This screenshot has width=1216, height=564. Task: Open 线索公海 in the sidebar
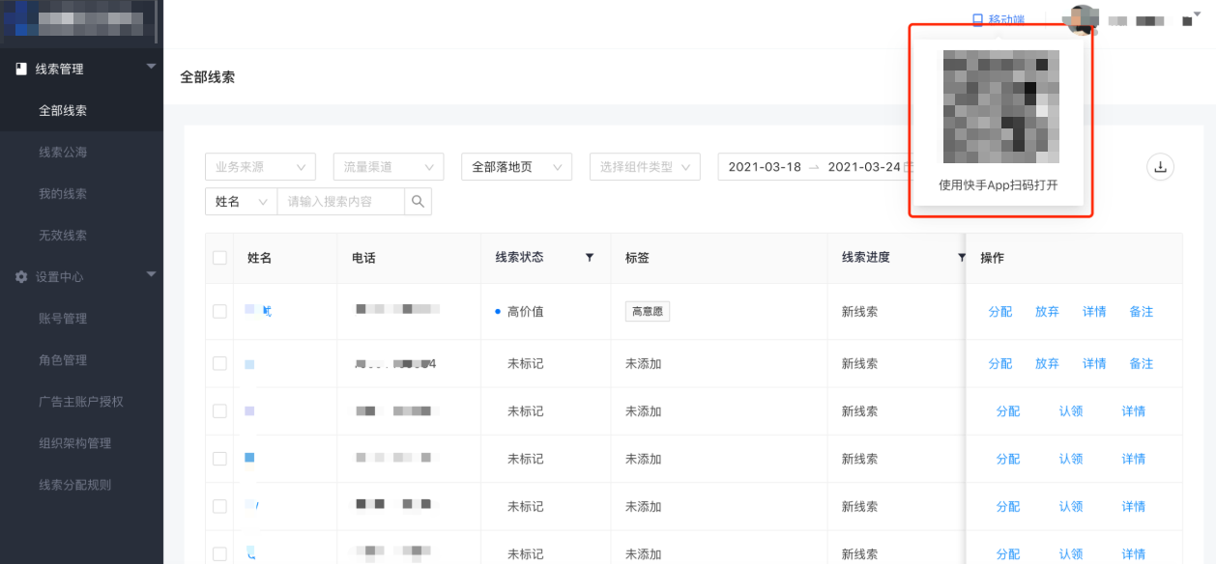tap(63, 153)
